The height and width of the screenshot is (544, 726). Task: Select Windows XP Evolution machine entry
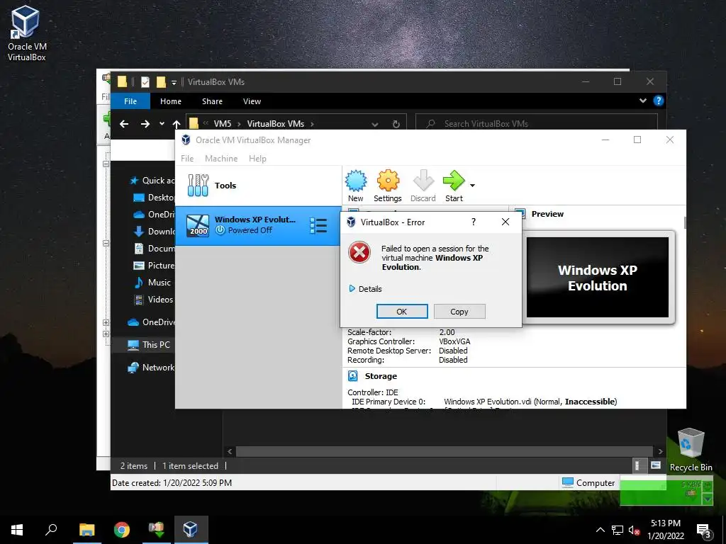pyautogui.click(x=258, y=225)
